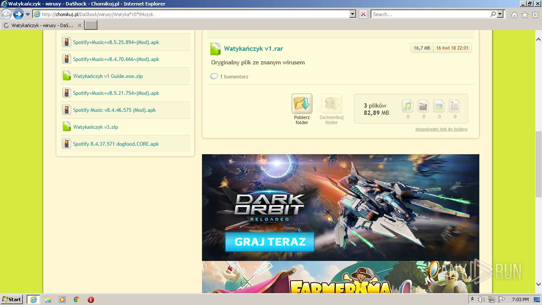Open a new blank tab
This screenshot has height=305, width=542.
point(91,25)
